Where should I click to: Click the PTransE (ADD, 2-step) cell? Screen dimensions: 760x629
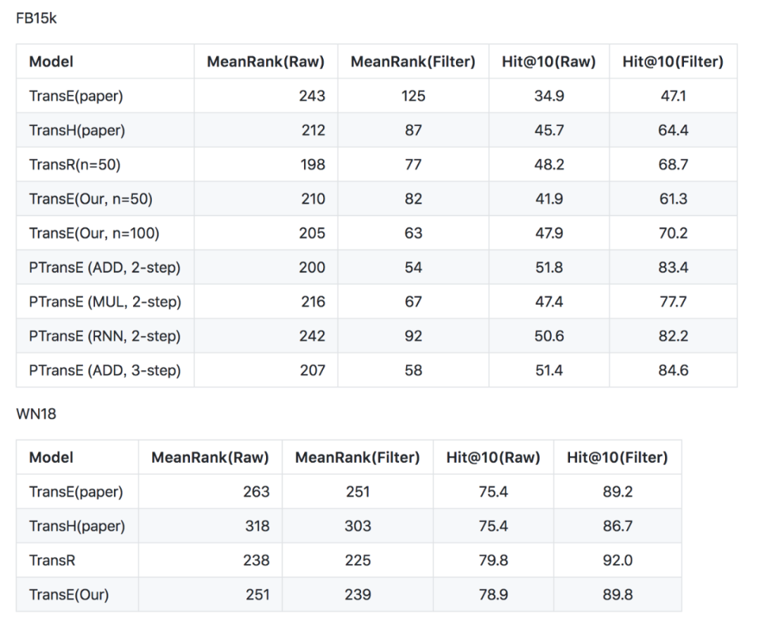pos(104,267)
